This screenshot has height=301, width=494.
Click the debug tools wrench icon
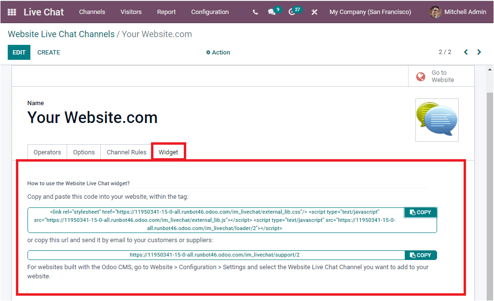(x=314, y=12)
